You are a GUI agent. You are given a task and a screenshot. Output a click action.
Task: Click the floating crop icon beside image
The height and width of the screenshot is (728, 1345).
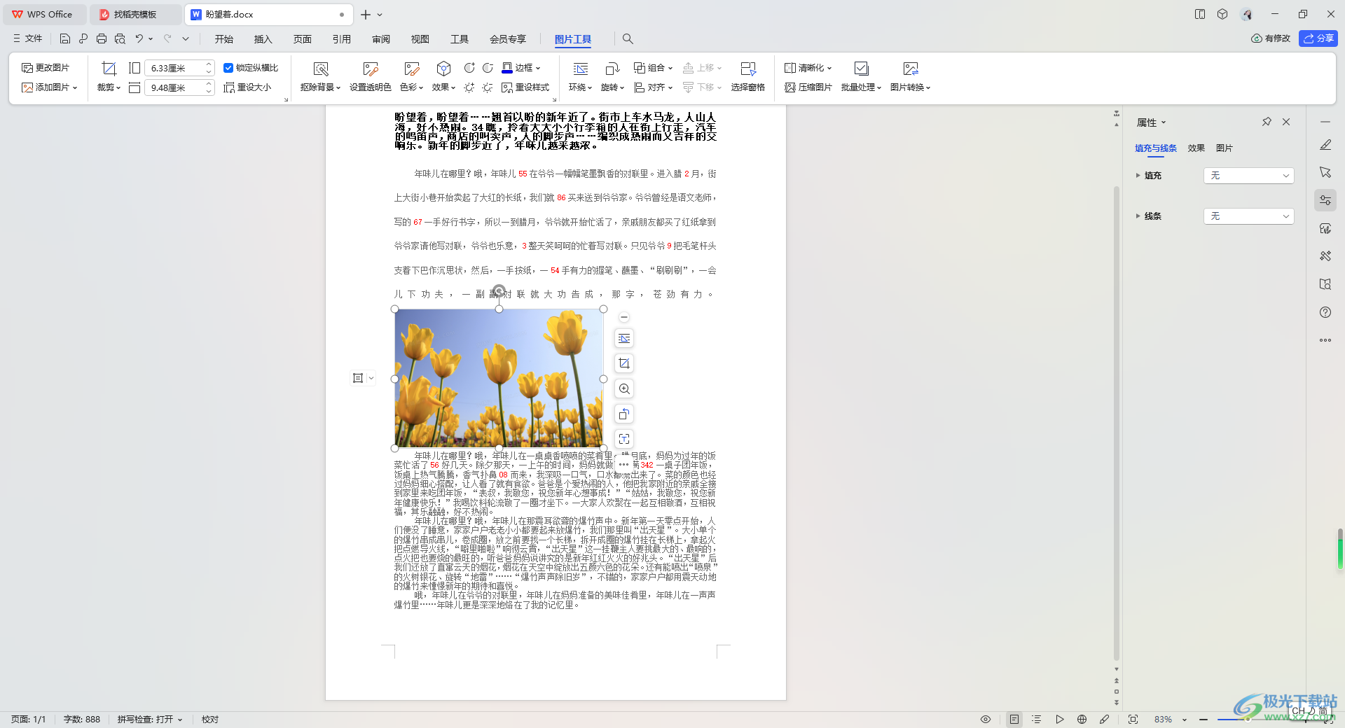pyautogui.click(x=624, y=364)
